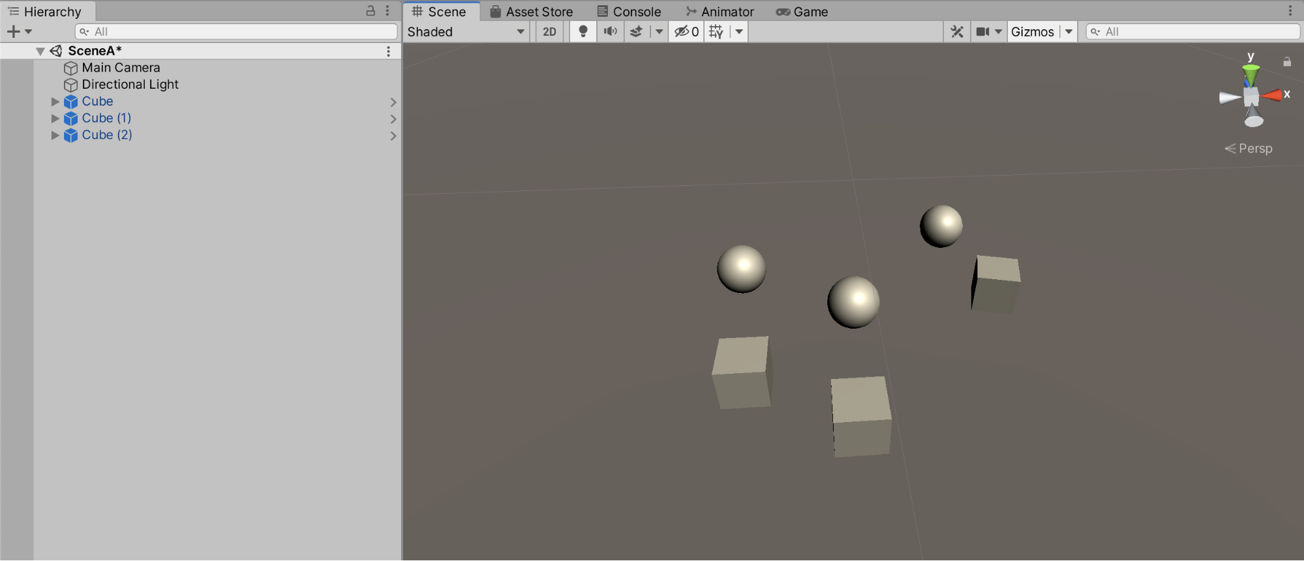Click the scene camera settings icon

(x=982, y=31)
